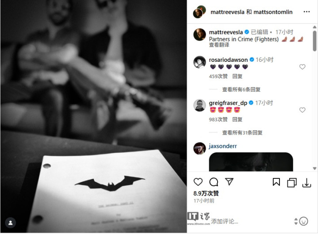This screenshot has height=234, width=318.
Task: Show tagged people icon on the photo
Action: point(11,223)
